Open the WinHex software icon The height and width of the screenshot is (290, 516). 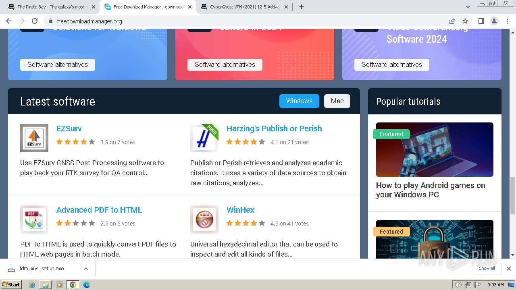pyautogui.click(x=204, y=220)
